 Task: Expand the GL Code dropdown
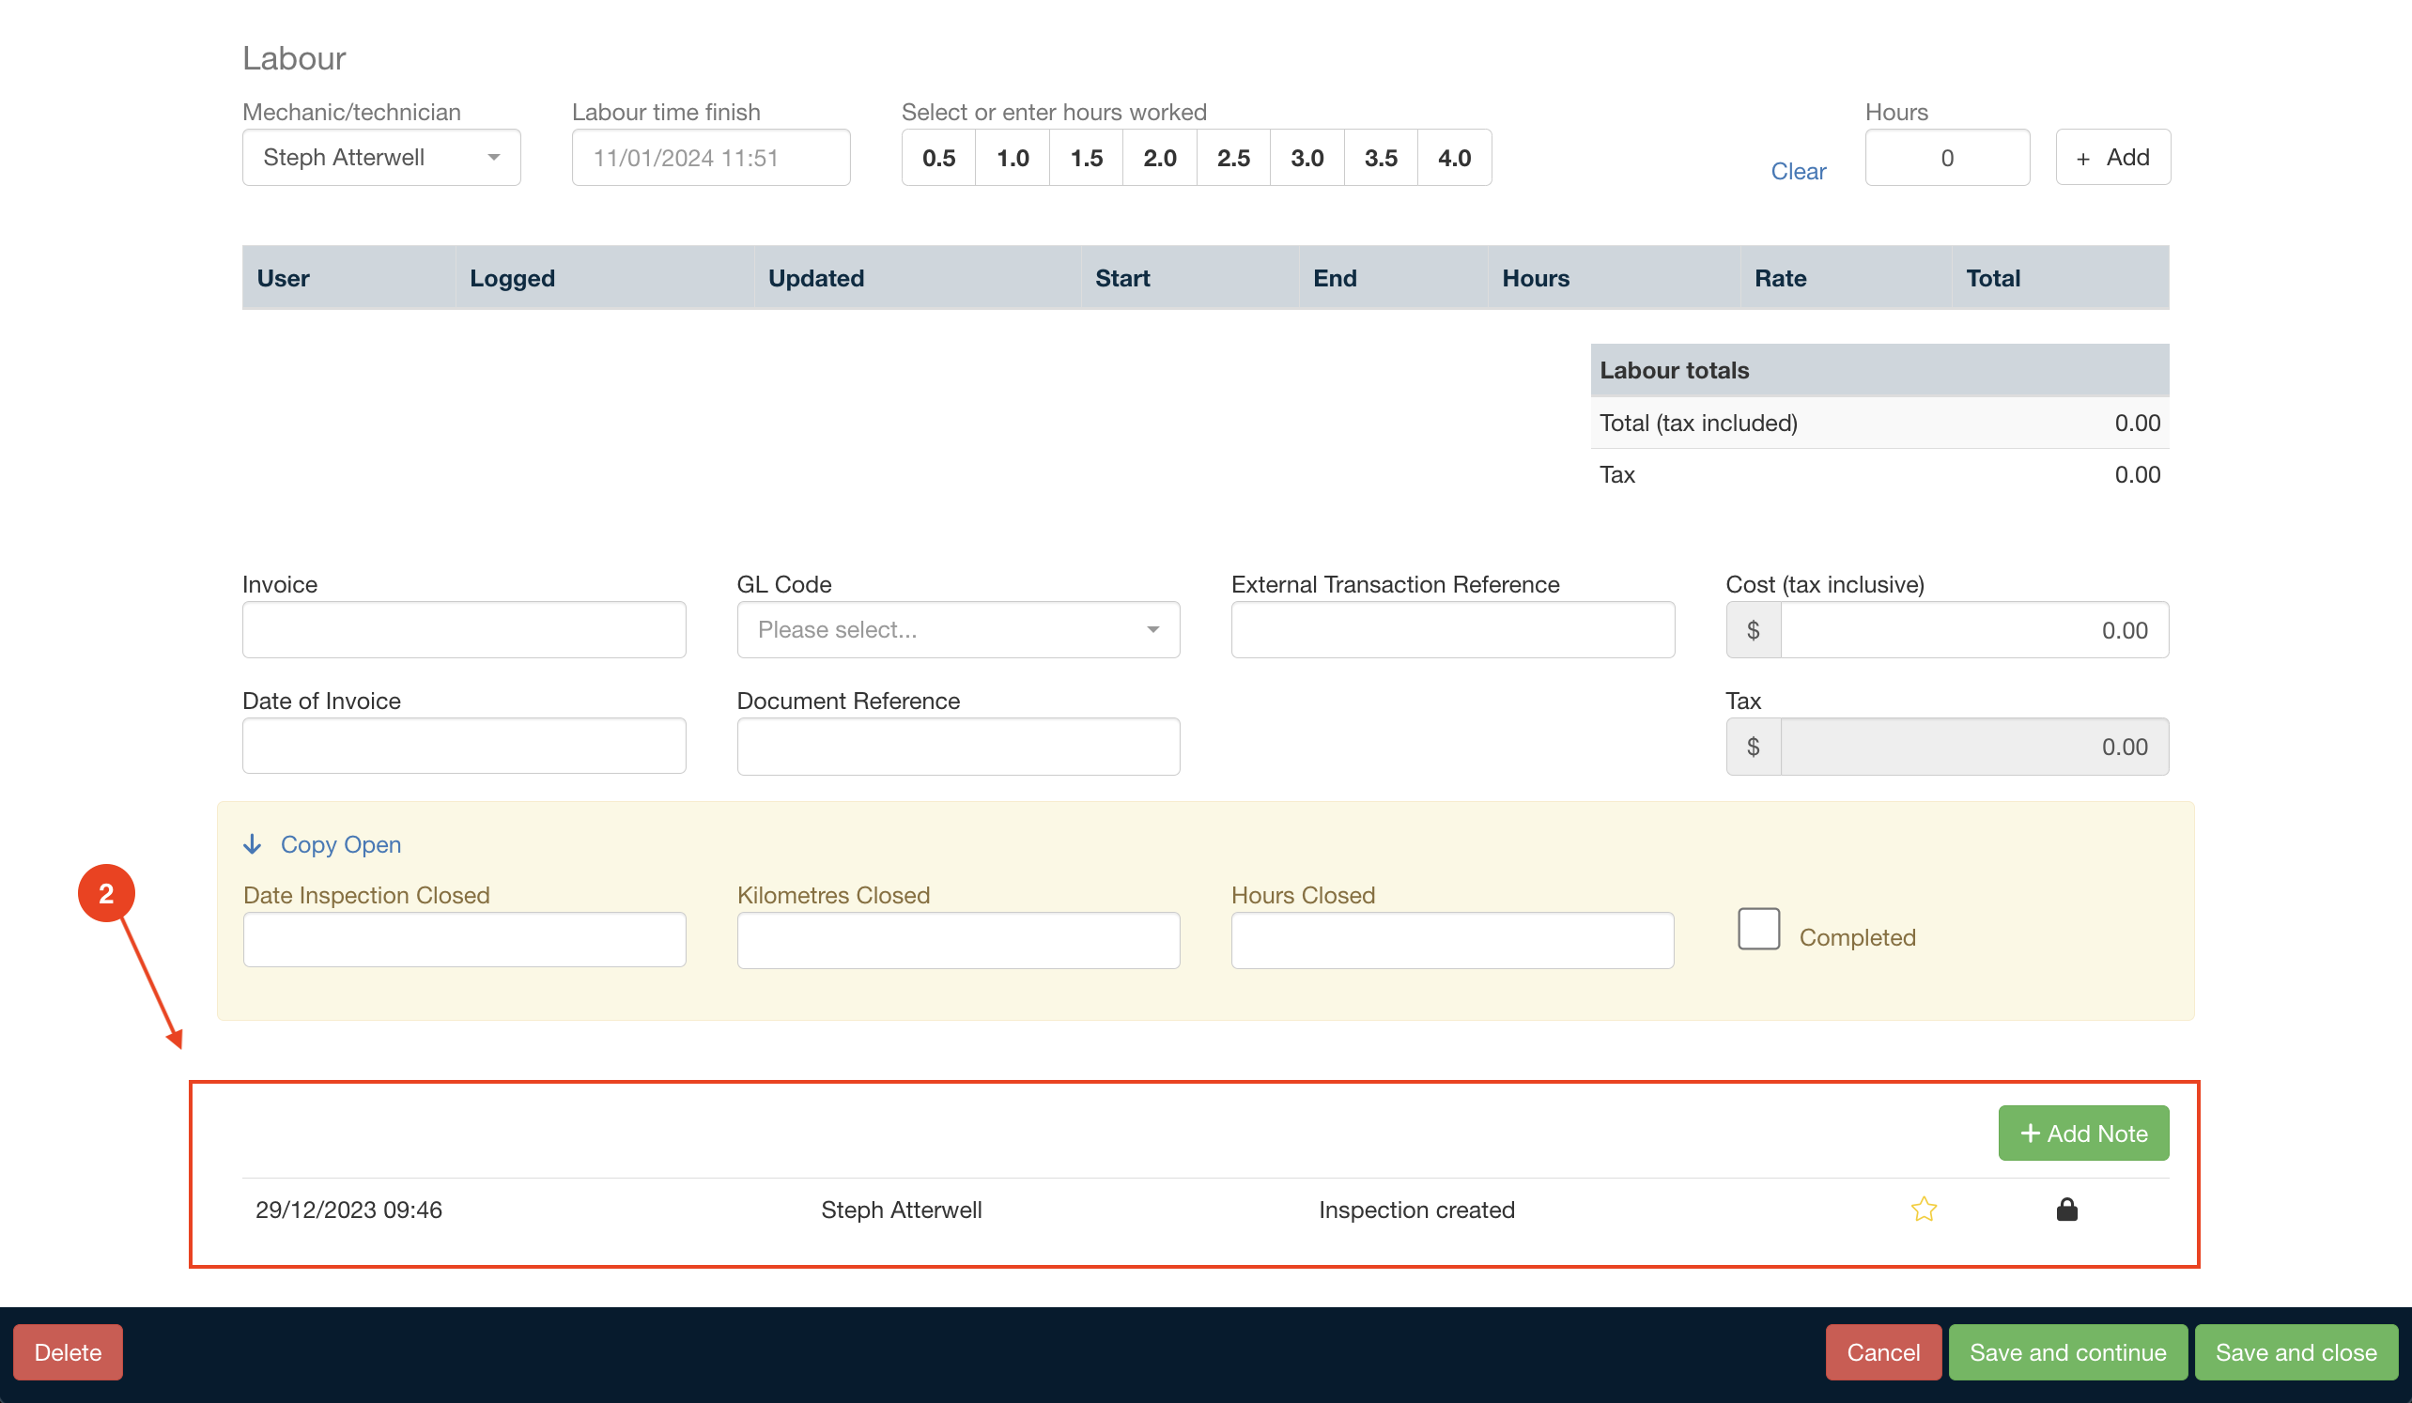point(958,630)
